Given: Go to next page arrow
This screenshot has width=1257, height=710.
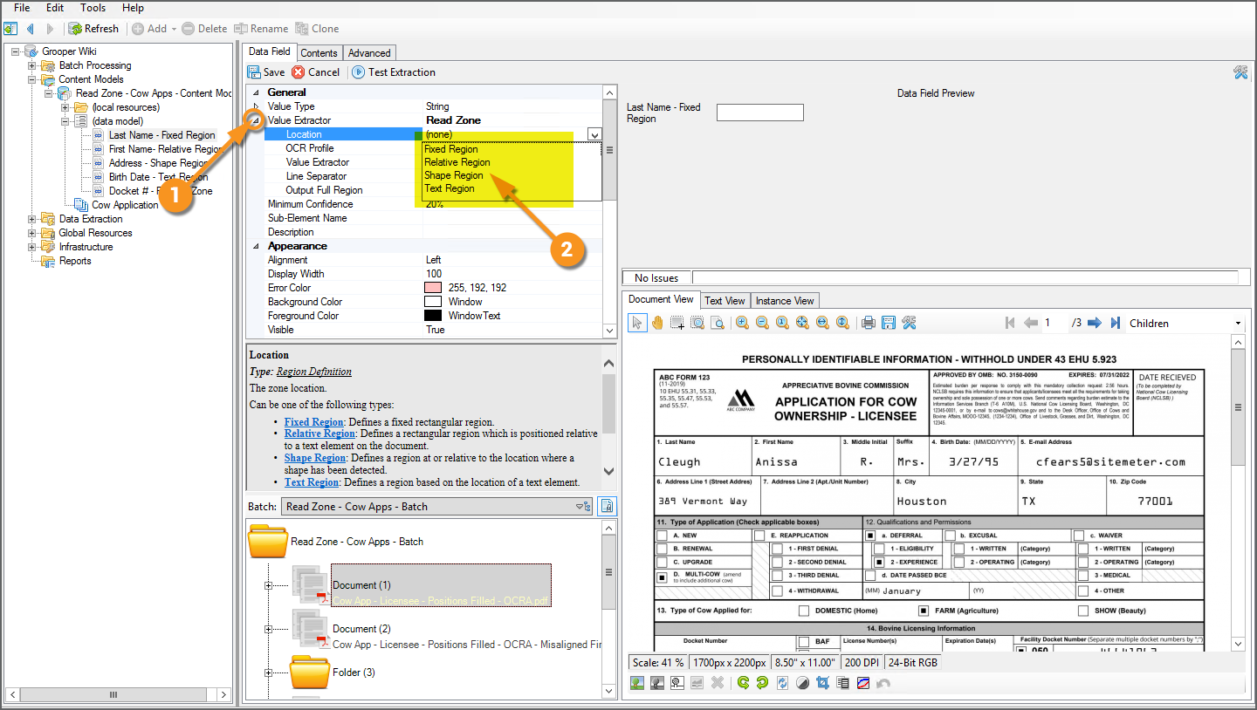Looking at the screenshot, I should [1095, 323].
